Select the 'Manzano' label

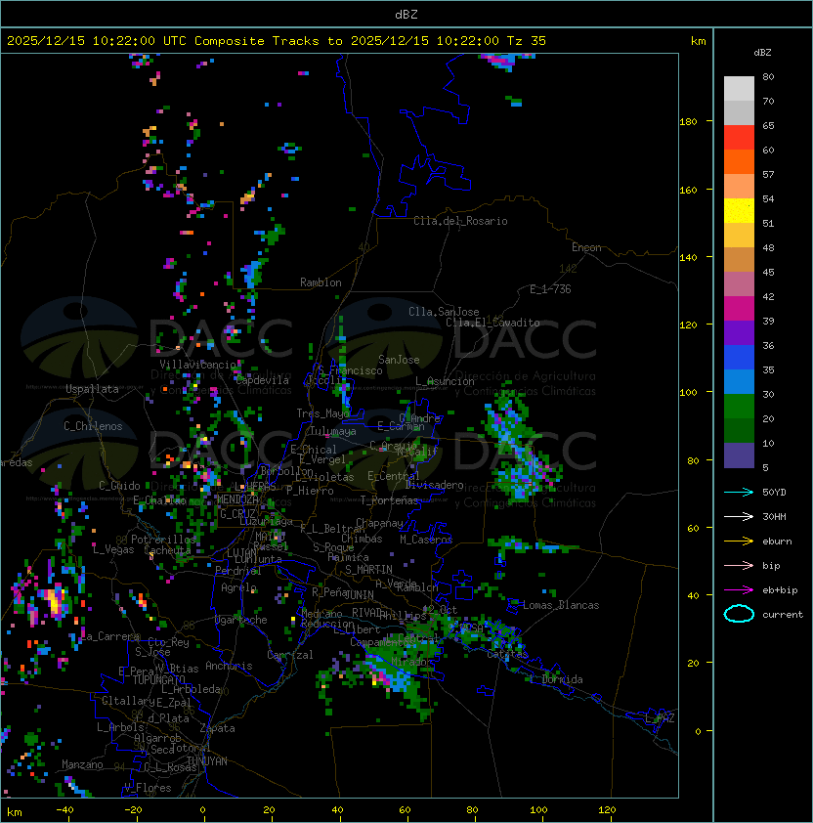(x=82, y=764)
